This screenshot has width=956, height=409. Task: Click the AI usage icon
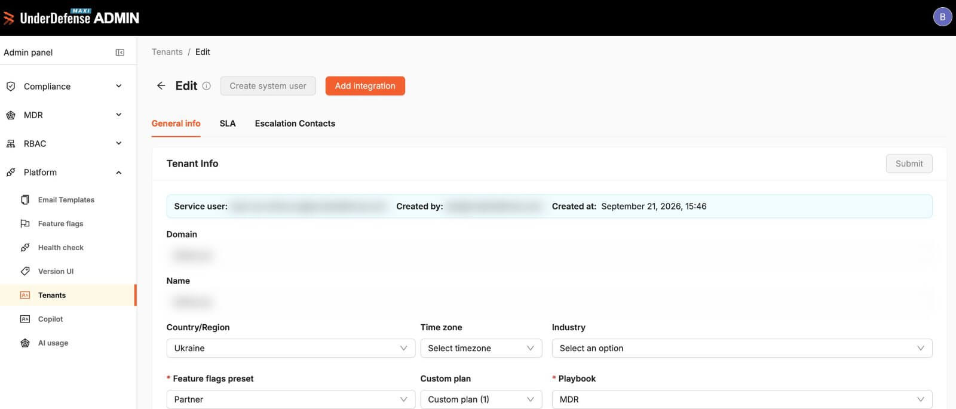click(x=25, y=343)
